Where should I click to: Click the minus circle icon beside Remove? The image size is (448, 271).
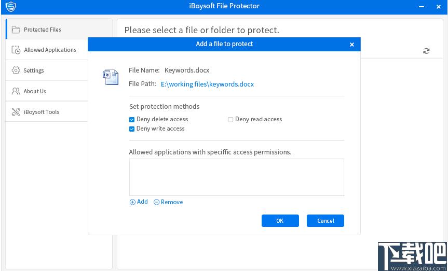[156, 202]
